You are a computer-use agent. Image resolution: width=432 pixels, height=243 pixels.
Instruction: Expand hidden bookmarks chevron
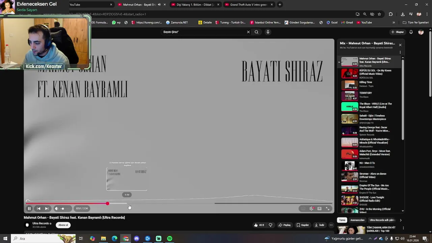point(394,23)
